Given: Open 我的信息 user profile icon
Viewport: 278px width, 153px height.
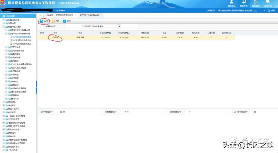Looking at the screenshot, I should [231, 2].
